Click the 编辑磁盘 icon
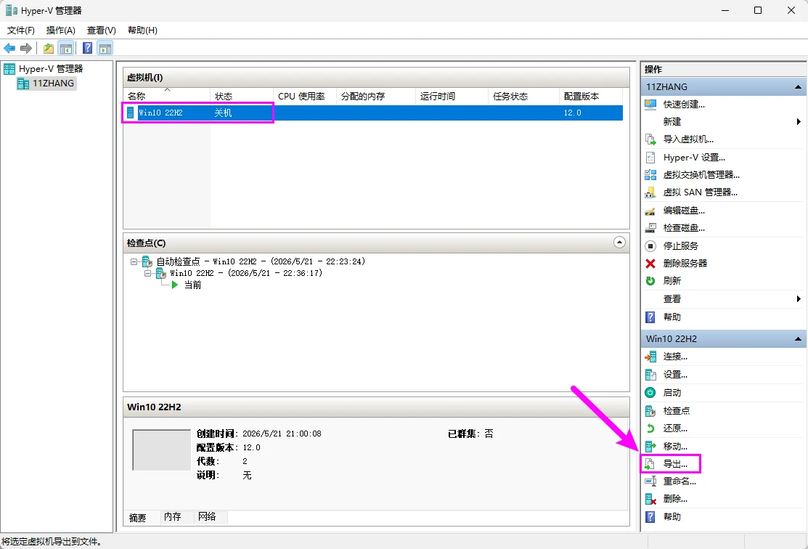The width and height of the screenshot is (808, 549). (x=650, y=211)
